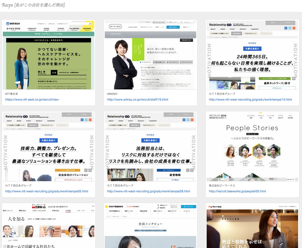302x248 pixels.
Task: Follow the ntt-west-recruiting senpai28.html link
Action: tap(148, 191)
